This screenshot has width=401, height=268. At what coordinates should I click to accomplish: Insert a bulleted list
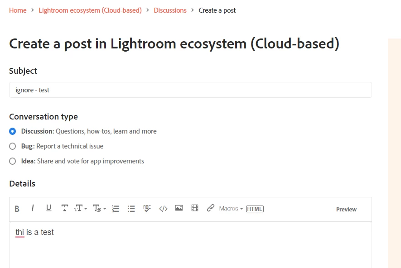(x=131, y=209)
